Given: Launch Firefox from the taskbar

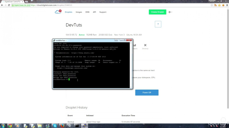Looking at the screenshot, I should pos(62,126).
